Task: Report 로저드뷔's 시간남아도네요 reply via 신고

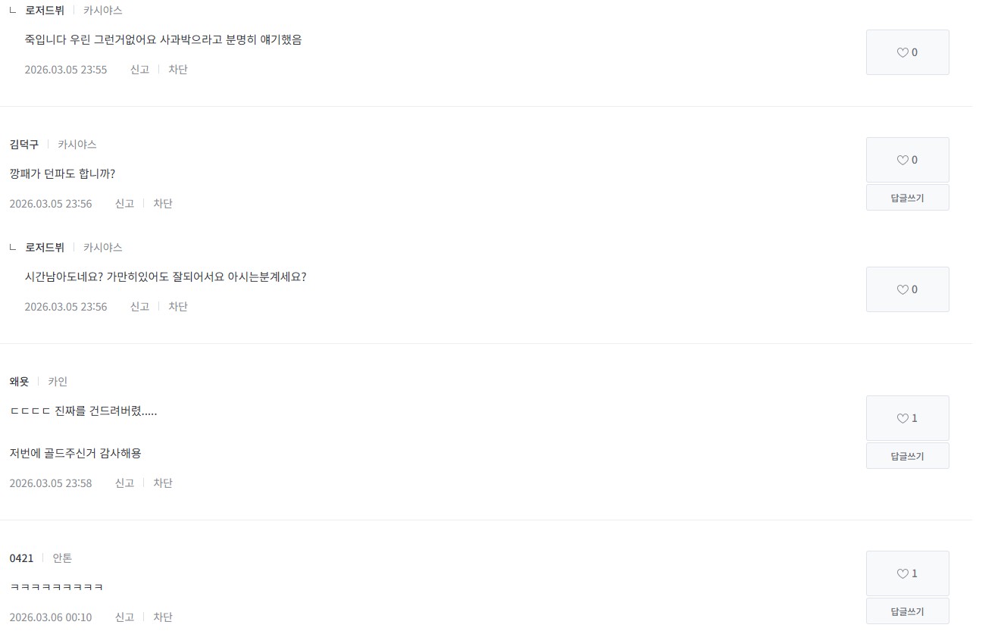Action: pos(139,306)
